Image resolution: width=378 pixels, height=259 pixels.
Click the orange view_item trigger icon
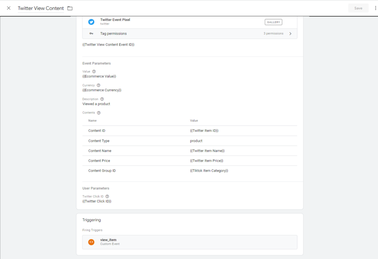[91, 242]
